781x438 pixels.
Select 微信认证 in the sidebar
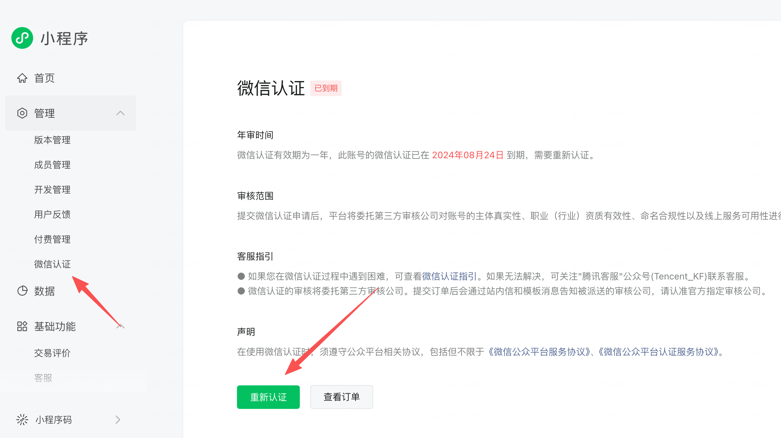coord(52,264)
